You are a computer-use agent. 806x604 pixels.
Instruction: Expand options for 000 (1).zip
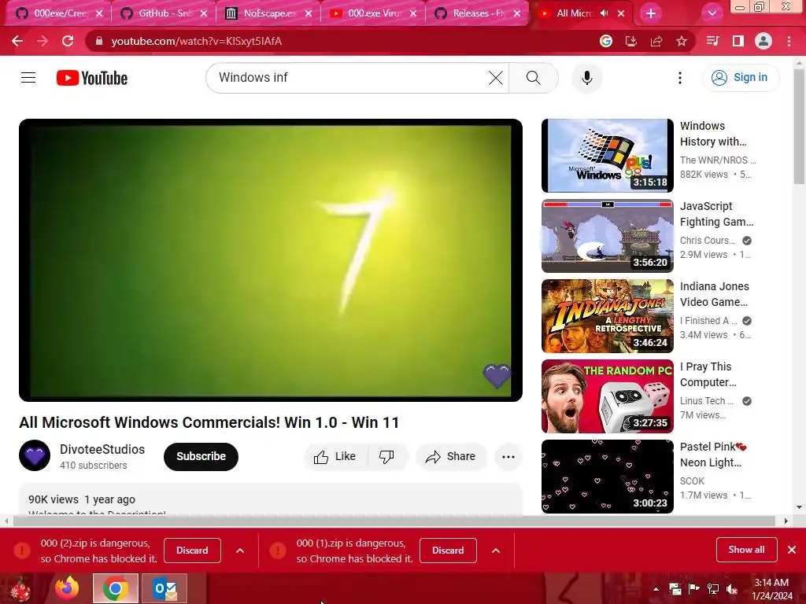pyautogui.click(x=496, y=550)
